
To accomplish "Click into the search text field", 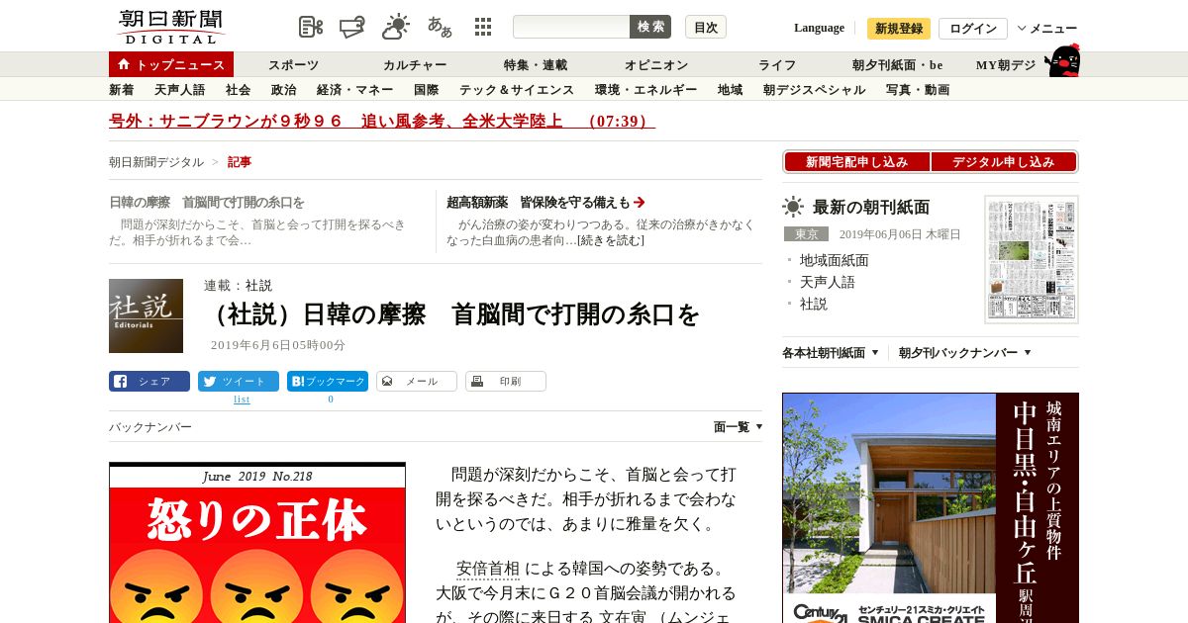I will pos(571,27).
